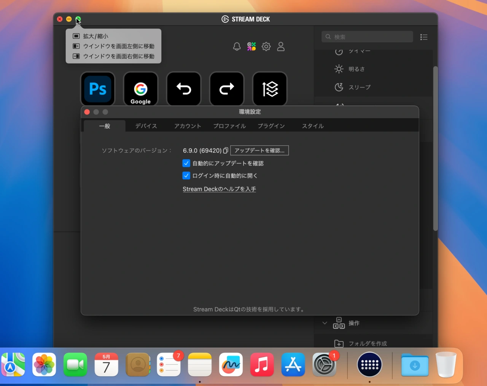Toggle 自動的にアップデートを確認 checkbox
487x386 pixels.
click(186, 163)
